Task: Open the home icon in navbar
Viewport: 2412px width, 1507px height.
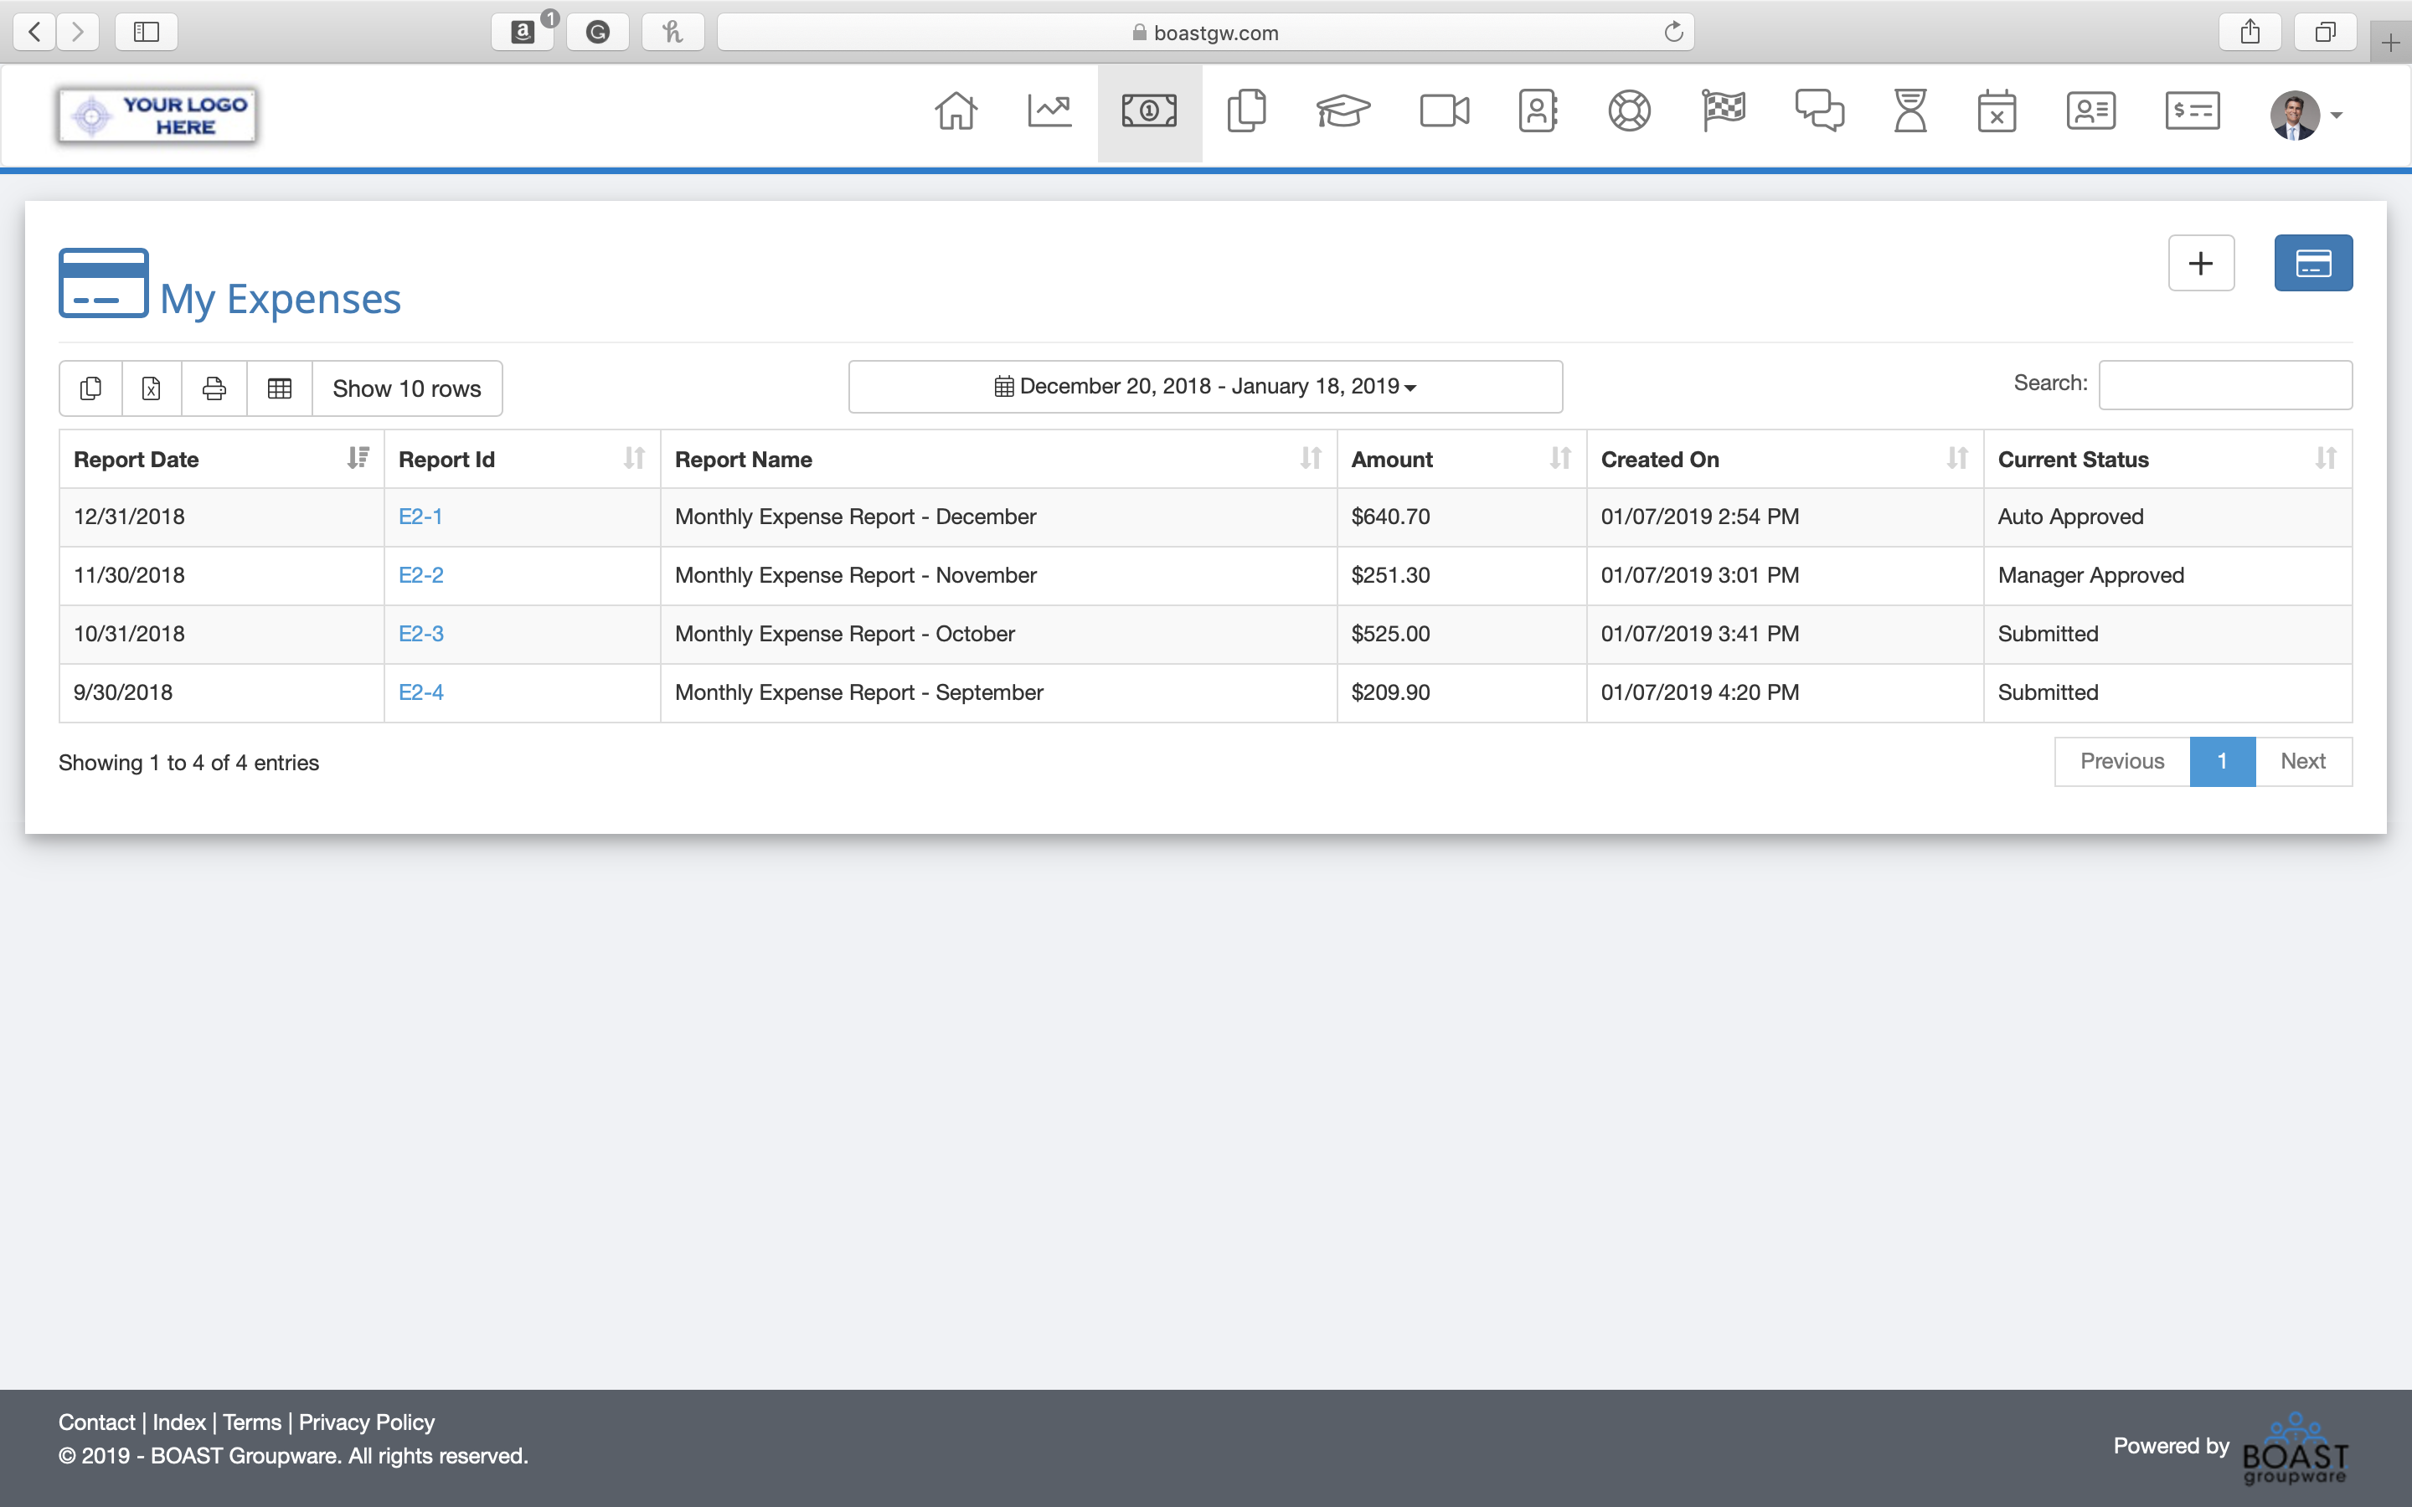Action: 955,111
